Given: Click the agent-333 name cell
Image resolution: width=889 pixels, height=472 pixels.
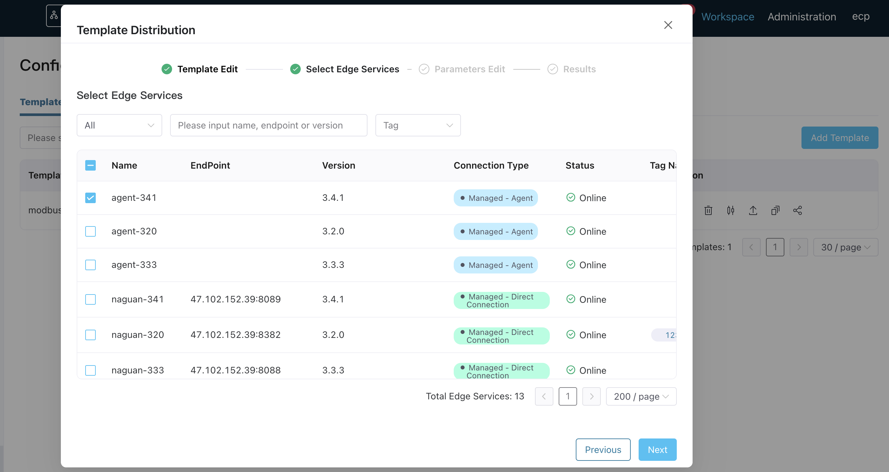Looking at the screenshot, I should pos(134,265).
